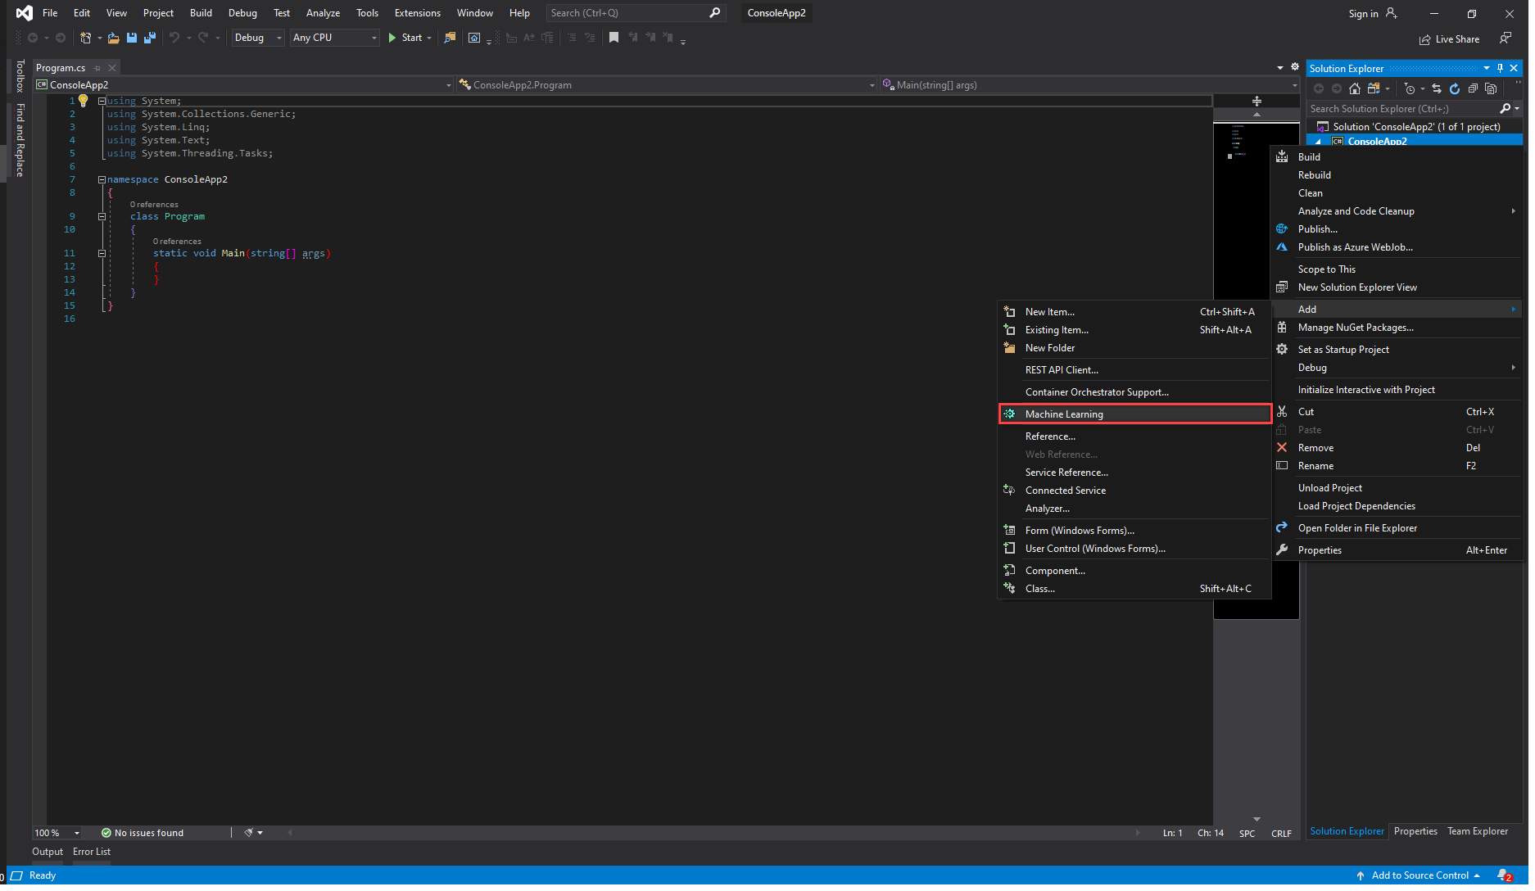Click the Find in Files toolbar icon
1535x891 pixels.
tap(449, 38)
